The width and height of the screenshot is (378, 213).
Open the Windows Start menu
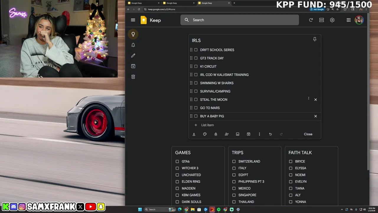tap(140, 209)
